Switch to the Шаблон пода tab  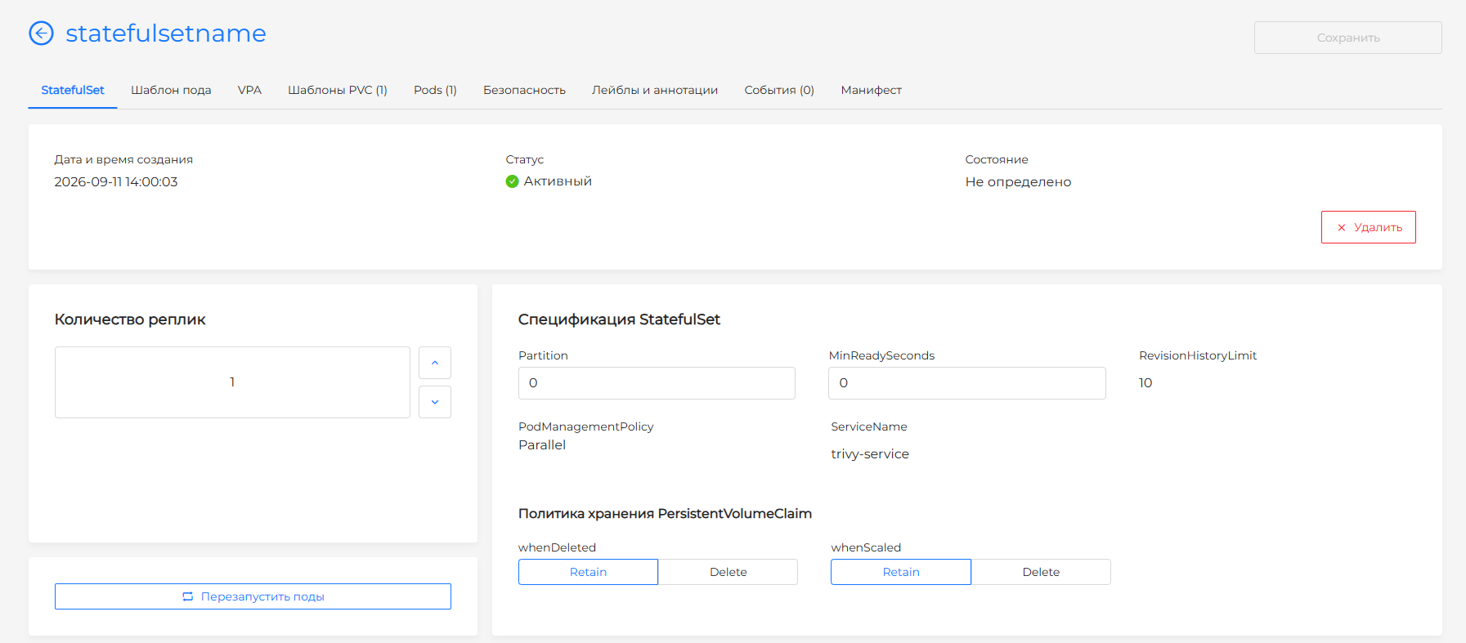point(171,90)
